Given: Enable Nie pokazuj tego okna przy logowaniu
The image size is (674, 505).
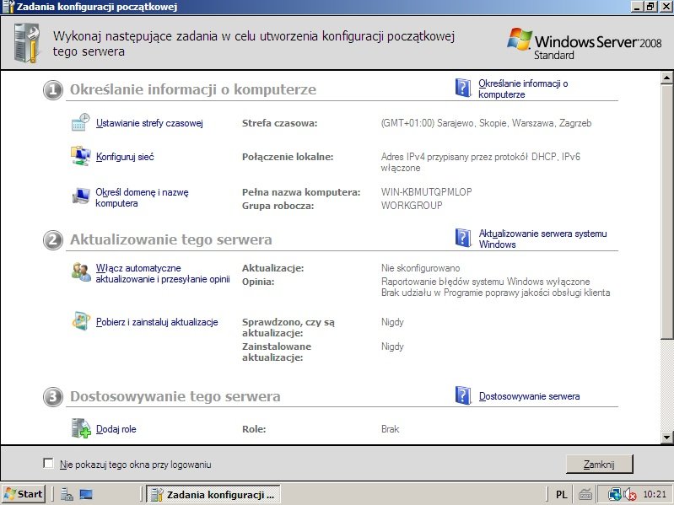Looking at the screenshot, I should tap(48, 464).
